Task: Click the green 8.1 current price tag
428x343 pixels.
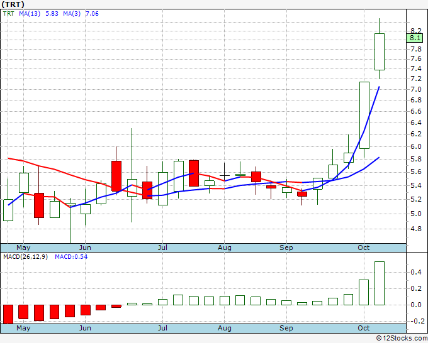Action: pos(415,38)
